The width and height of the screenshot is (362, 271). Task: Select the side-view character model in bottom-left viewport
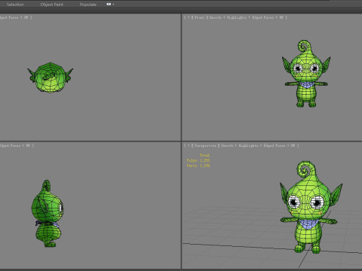pos(48,213)
